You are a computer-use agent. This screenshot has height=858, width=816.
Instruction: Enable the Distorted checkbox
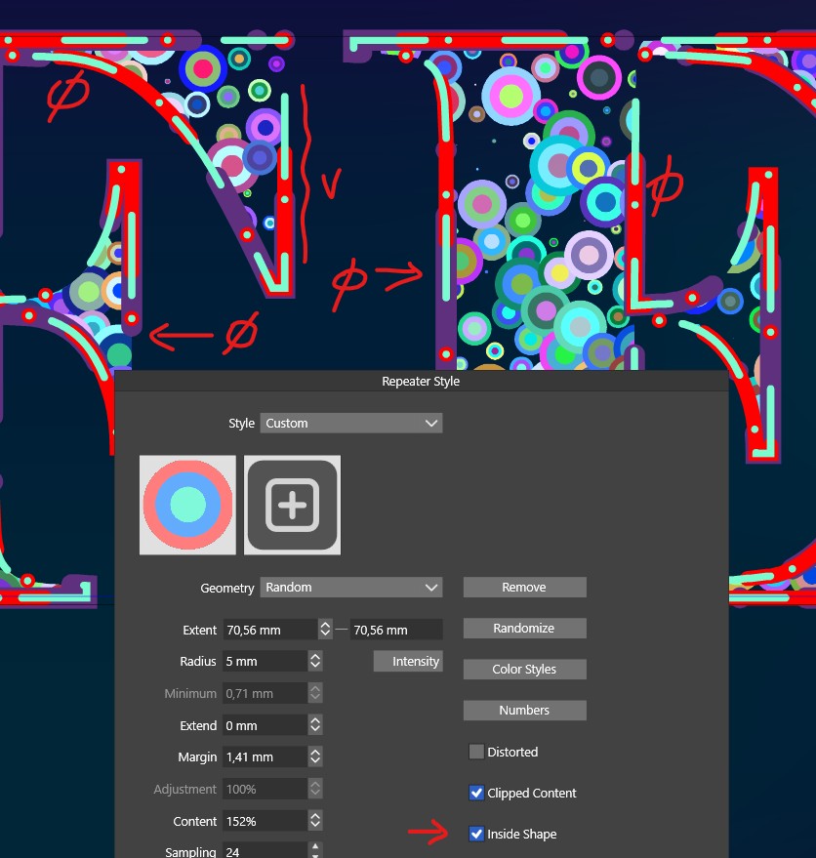click(x=476, y=752)
